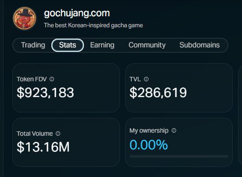Go to the Community tab

pos(147,45)
